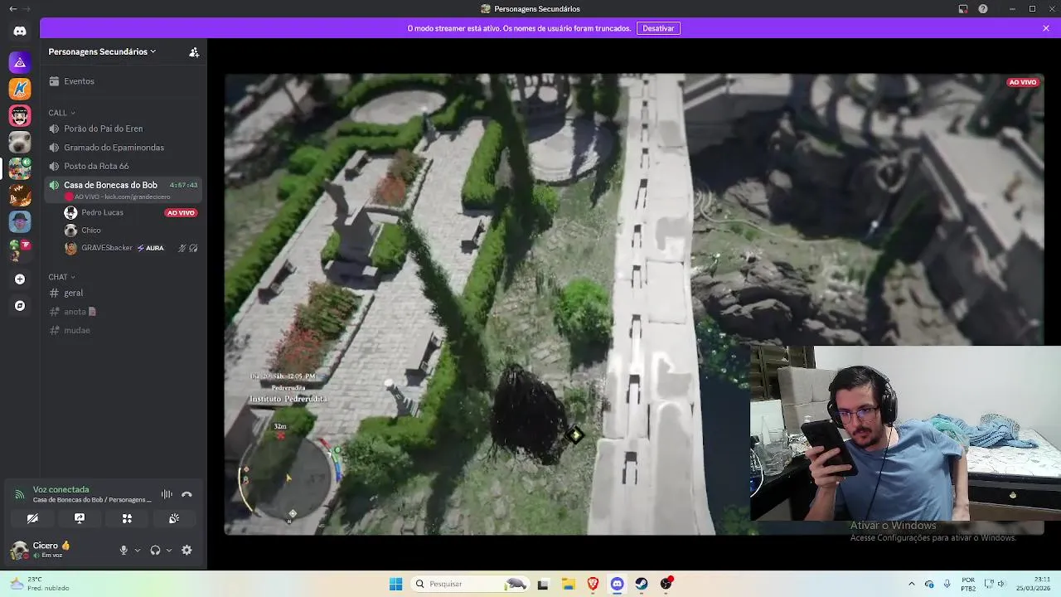Screen dimensions: 1061x597
Task: Open the soundboard button
Action: point(174,518)
